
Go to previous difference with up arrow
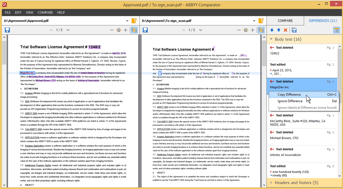(x=279, y=30)
